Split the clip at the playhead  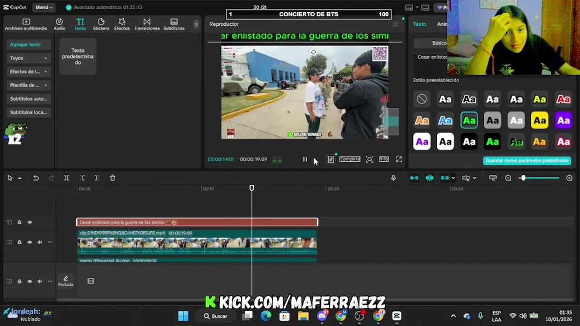click(x=67, y=178)
